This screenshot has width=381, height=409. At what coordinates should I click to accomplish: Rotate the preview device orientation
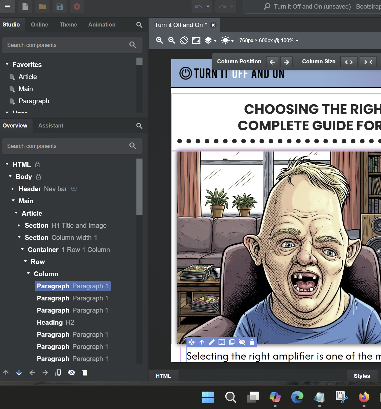tap(184, 40)
